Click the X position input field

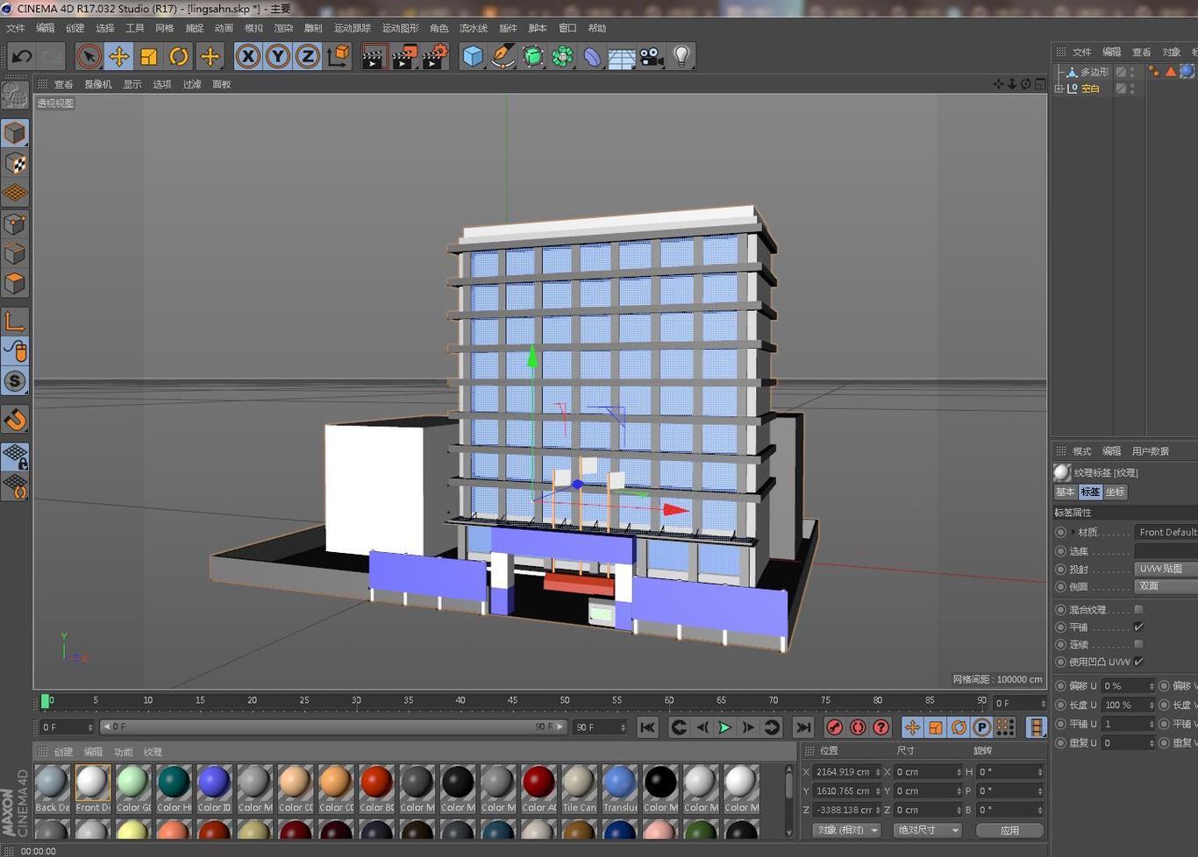[x=843, y=772]
